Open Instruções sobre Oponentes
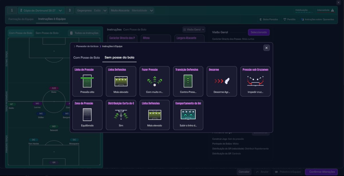344x176 pixels. [x=317, y=19]
